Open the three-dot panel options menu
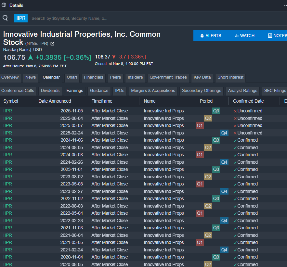Image resolution: width=287 pixels, height=267 pixels. (x=285, y=5)
